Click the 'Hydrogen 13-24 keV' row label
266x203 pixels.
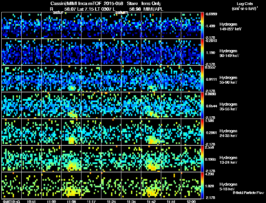tap(228, 160)
